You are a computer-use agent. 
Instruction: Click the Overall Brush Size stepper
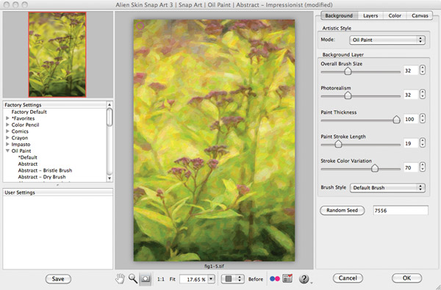[x=423, y=70]
